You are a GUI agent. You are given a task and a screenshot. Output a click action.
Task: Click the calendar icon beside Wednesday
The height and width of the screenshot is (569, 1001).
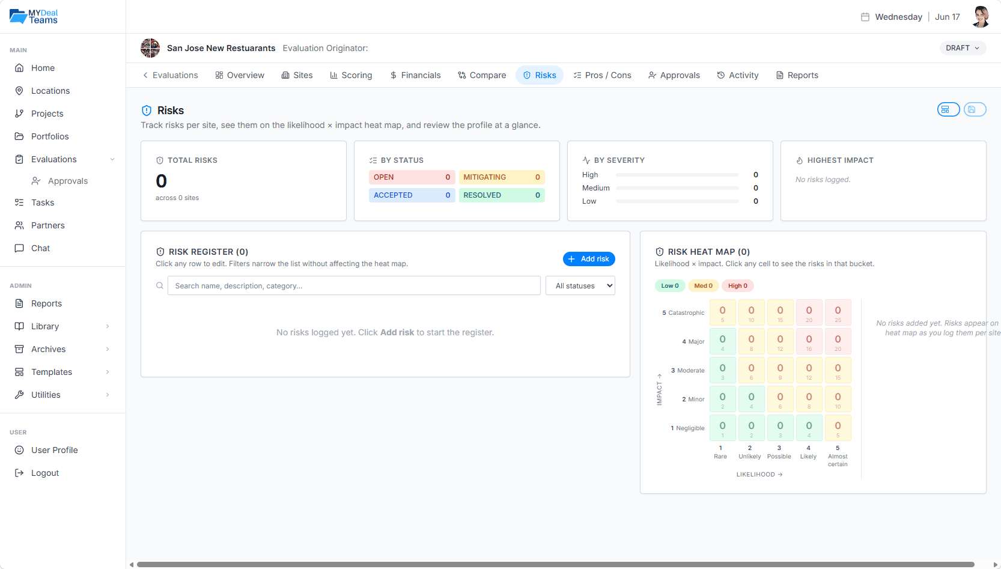coord(865,17)
